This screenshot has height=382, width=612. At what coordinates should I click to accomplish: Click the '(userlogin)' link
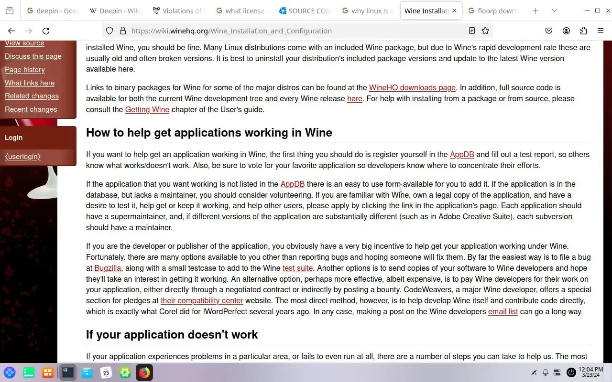[22, 157]
